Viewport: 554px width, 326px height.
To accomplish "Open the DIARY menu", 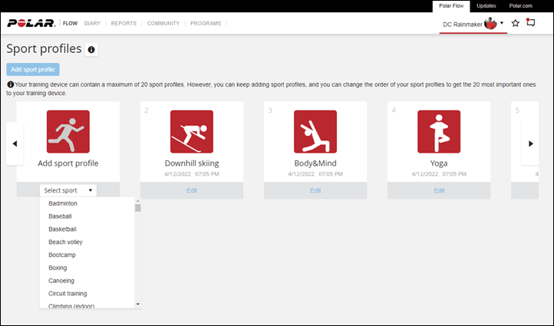I will [92, 23].
